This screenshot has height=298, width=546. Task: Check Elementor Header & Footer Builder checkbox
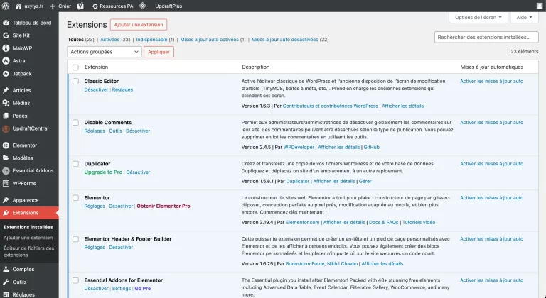pos(75,239)
